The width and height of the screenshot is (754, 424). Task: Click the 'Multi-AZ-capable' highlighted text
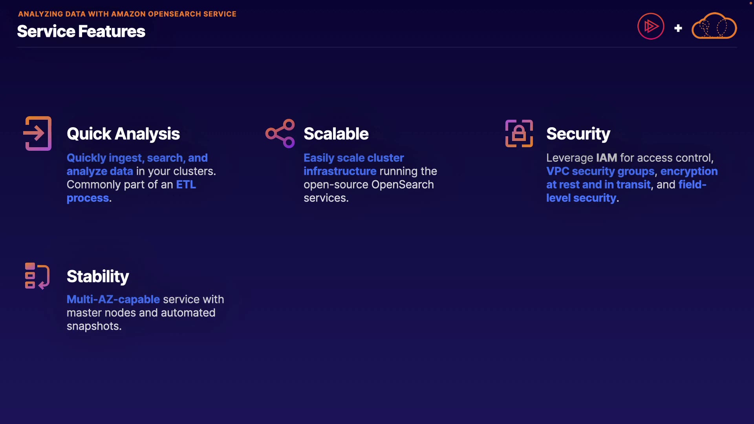tap(113, 299)
